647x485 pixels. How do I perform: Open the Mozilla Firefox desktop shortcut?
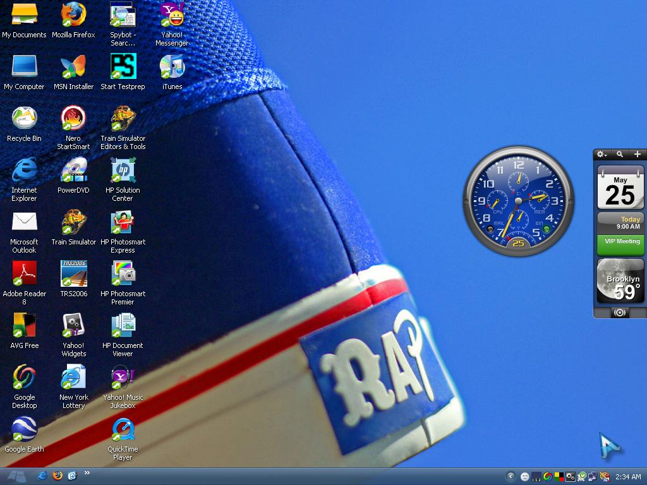[73, 21]
